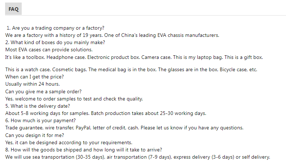Click the 'welcome to order samples' answer
Viewport: 286px width, 163px height.
tap(74, 98)
